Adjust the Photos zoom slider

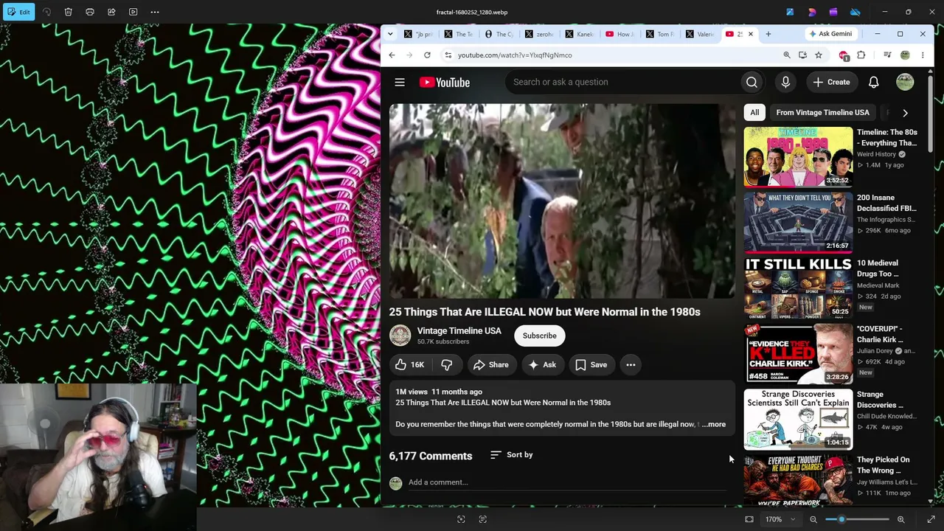pos(856,519)
